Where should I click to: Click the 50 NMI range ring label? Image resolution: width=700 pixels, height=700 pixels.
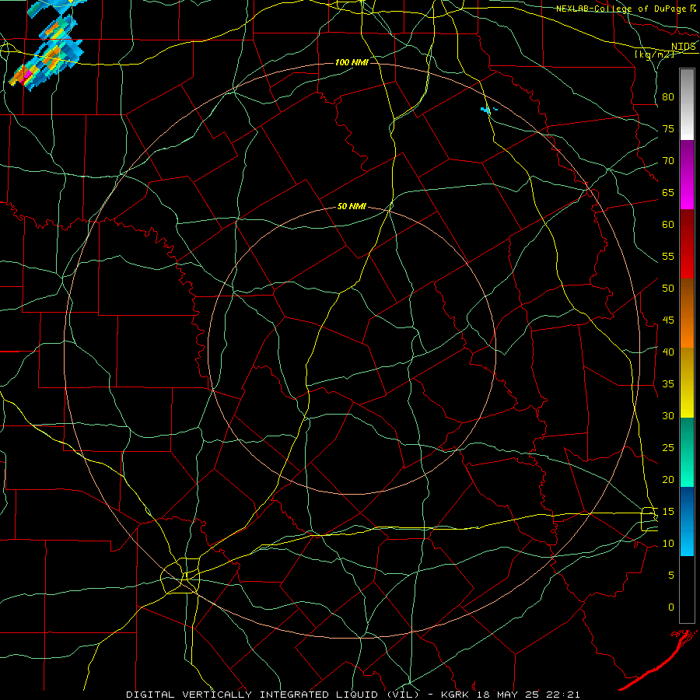point(352,206)
